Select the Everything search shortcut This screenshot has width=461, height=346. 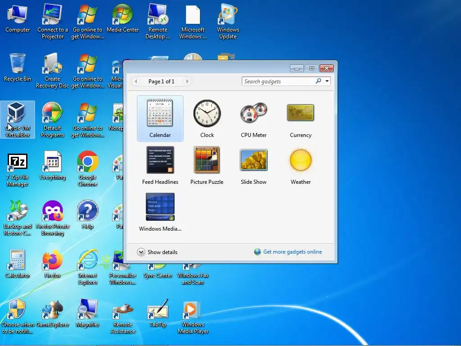coord(53,166)
